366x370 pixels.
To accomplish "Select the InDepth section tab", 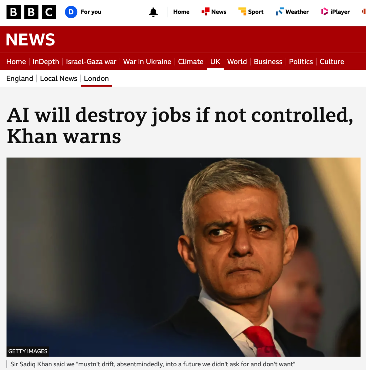I will click(46, 62).
